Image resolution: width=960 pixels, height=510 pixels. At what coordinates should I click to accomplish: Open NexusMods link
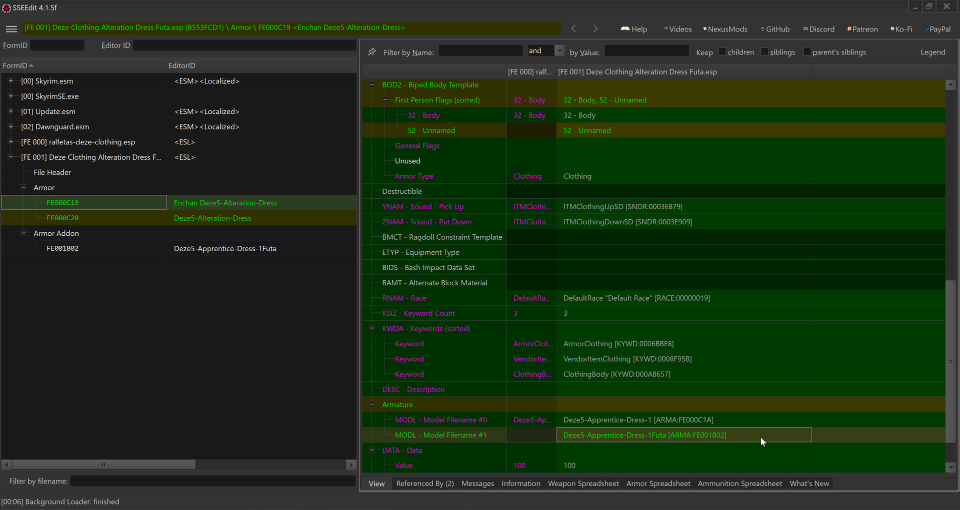pyautogui.click(x=725, y=29)
